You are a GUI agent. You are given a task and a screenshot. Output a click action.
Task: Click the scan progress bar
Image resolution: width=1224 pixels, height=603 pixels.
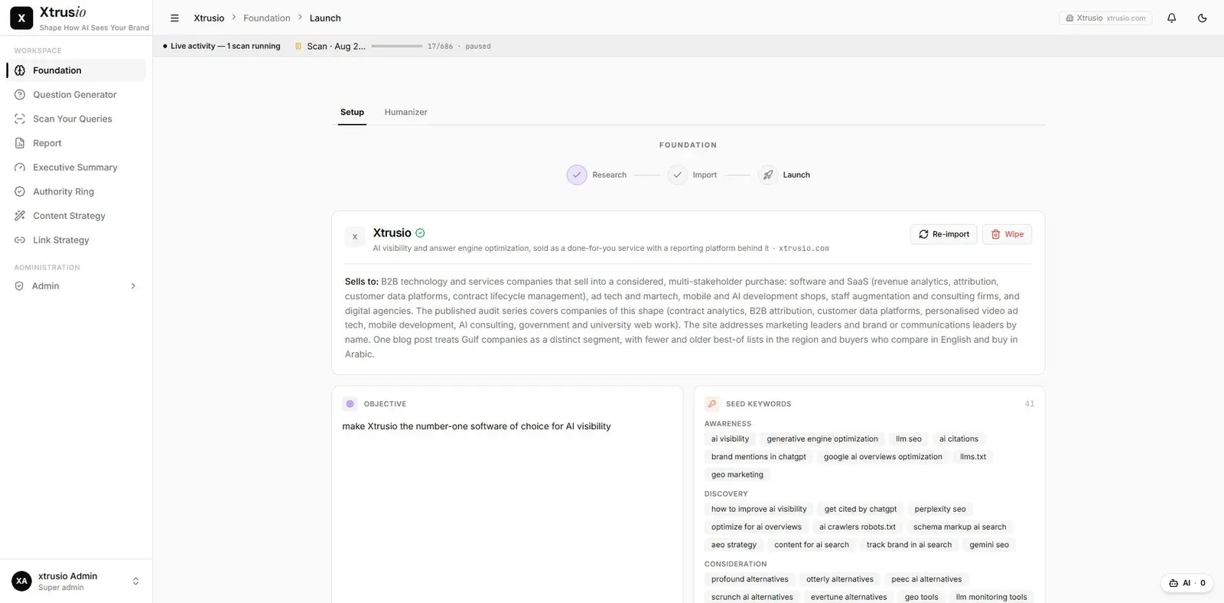(x=396, y=47)
